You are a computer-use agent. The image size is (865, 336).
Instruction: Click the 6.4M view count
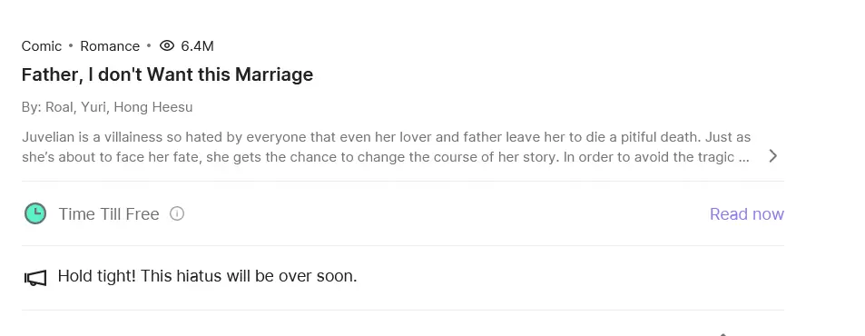pyautogui.click(x=197, y=46)
